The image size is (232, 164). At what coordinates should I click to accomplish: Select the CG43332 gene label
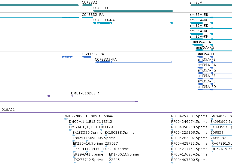click(89, 2)
